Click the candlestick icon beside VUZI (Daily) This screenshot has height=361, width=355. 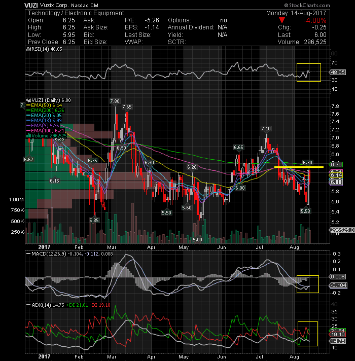click(28, 100)
